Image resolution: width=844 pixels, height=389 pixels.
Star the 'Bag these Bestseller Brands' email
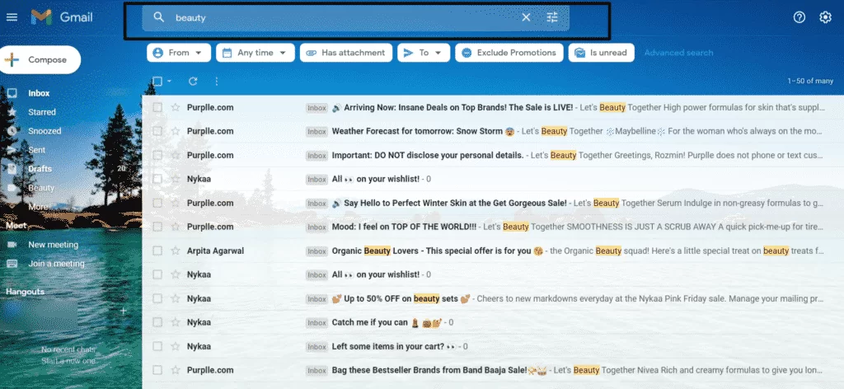pos(176,369)
